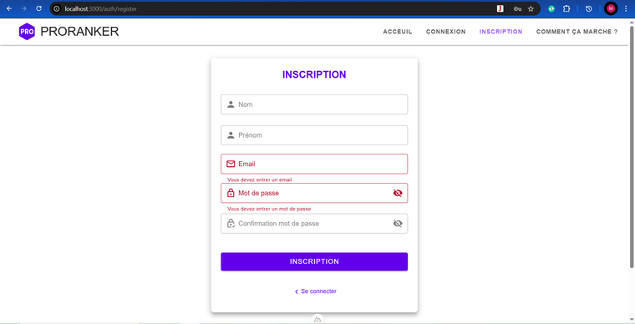The height and width of the screenshot is (324, 635).
Task: Open the browser profile avatar menu
Action: (611, 8)
